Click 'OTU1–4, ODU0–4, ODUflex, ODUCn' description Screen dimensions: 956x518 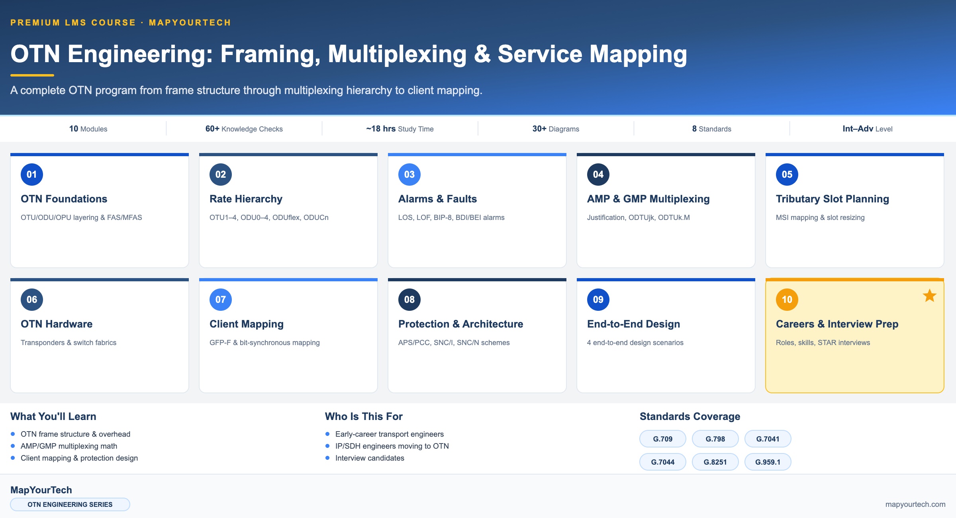click(x=269, y=218)
